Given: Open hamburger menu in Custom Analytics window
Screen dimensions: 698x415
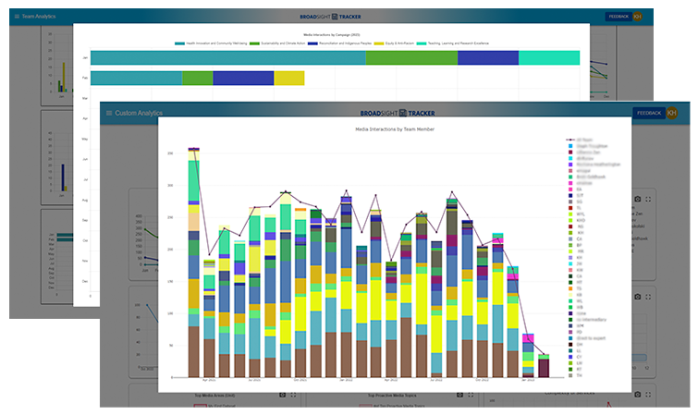Looking at the screenshot, I should click(x=109, y=113).
